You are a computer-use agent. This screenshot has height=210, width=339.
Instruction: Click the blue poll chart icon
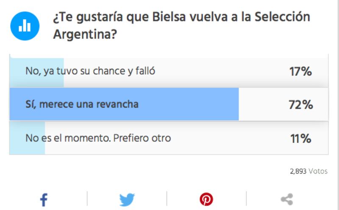(25, 26)
